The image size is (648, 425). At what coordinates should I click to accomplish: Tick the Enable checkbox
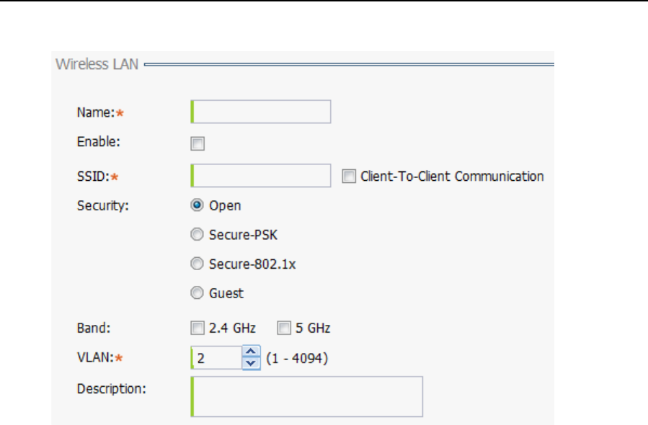click(197, 144)
